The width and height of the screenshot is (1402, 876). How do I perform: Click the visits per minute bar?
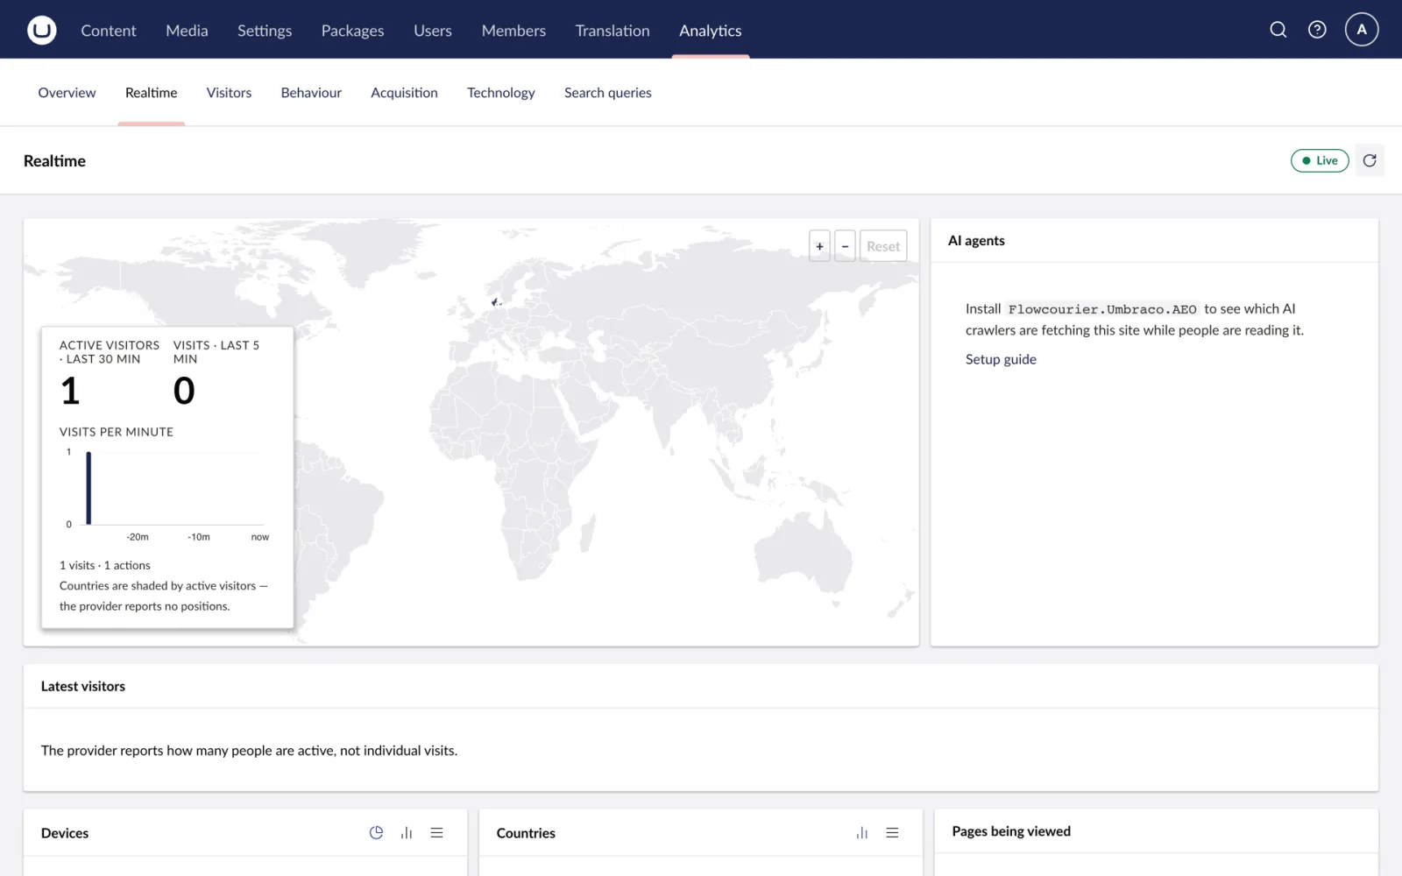click(x=89, y=488)
